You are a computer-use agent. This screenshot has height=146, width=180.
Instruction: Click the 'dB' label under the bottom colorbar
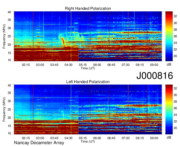(x=169, y=137)
